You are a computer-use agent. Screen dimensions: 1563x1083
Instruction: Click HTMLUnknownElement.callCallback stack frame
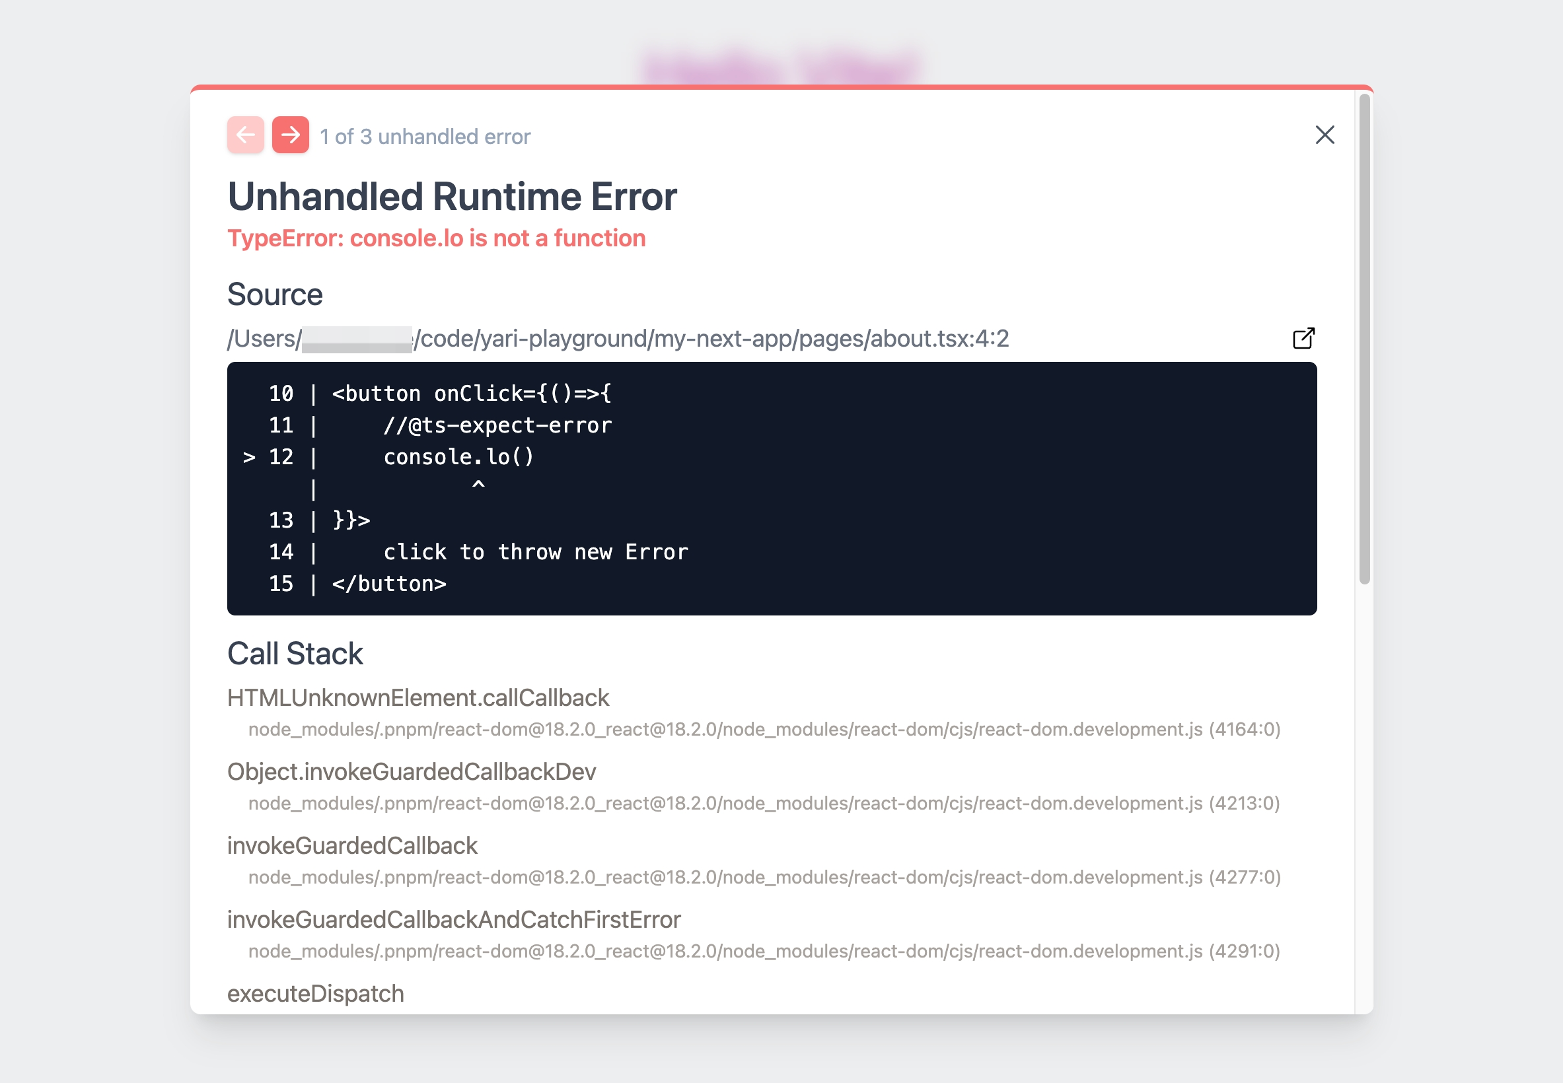[418, 697]
